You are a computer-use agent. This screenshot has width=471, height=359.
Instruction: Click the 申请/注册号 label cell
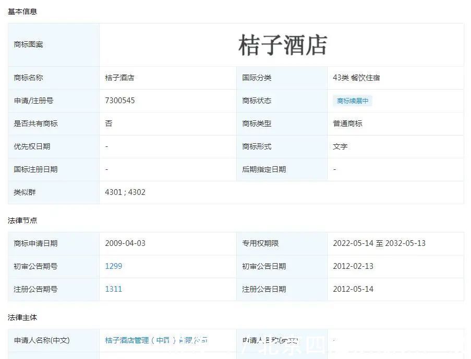coord(54,101)
